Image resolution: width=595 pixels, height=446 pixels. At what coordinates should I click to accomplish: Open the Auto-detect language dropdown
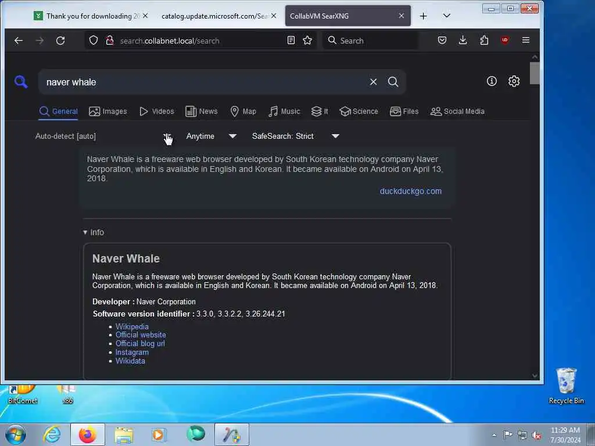pyautogui.click(x=103, y=136)
